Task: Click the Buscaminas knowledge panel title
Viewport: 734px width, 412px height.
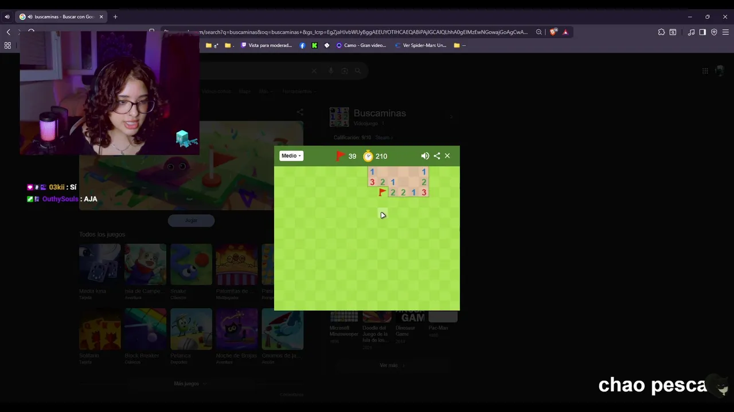Action: pyautogui.click(x=380, y=113)
